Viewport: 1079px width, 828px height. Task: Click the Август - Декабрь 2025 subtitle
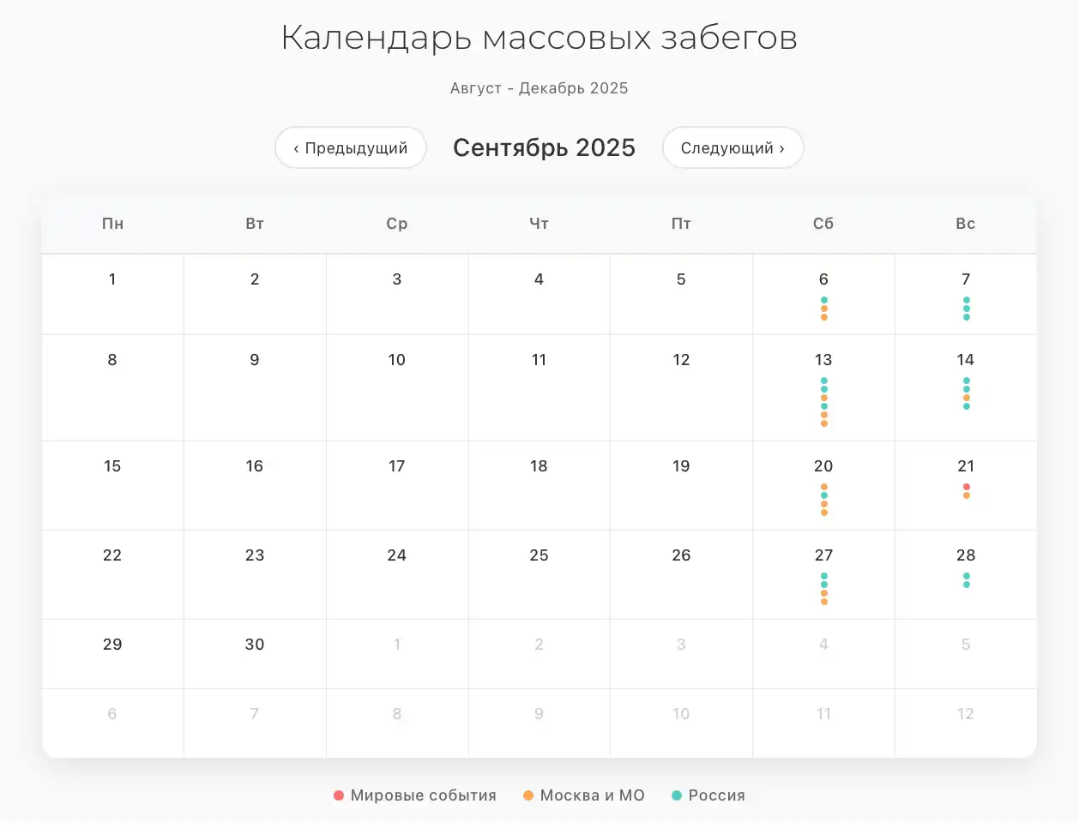(x=539, y=88)
